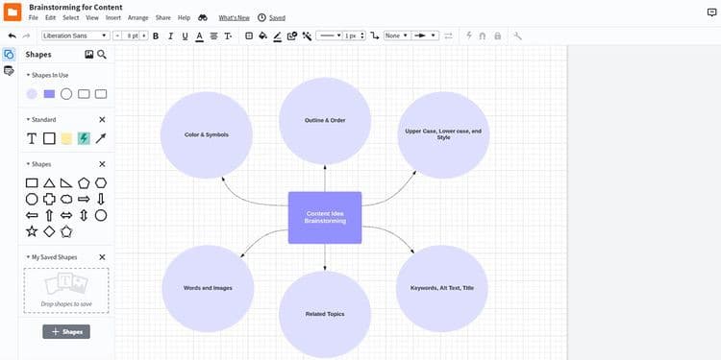The height and width of the screenshot is (360, 721).
Task: Click the 8 pt font size field
Action: pos(131,36)
